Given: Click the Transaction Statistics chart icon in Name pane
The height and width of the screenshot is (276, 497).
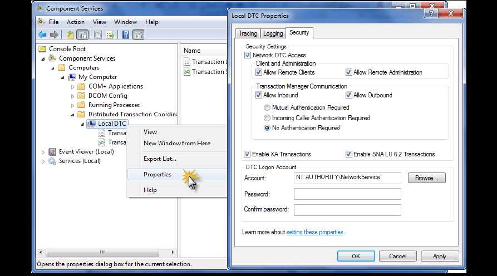Looking at the screenshot, I should (x=187, y=72).
